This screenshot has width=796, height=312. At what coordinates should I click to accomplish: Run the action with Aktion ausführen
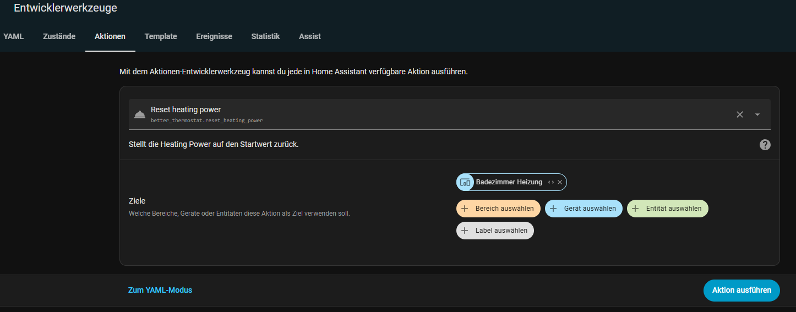click(741, 290)
